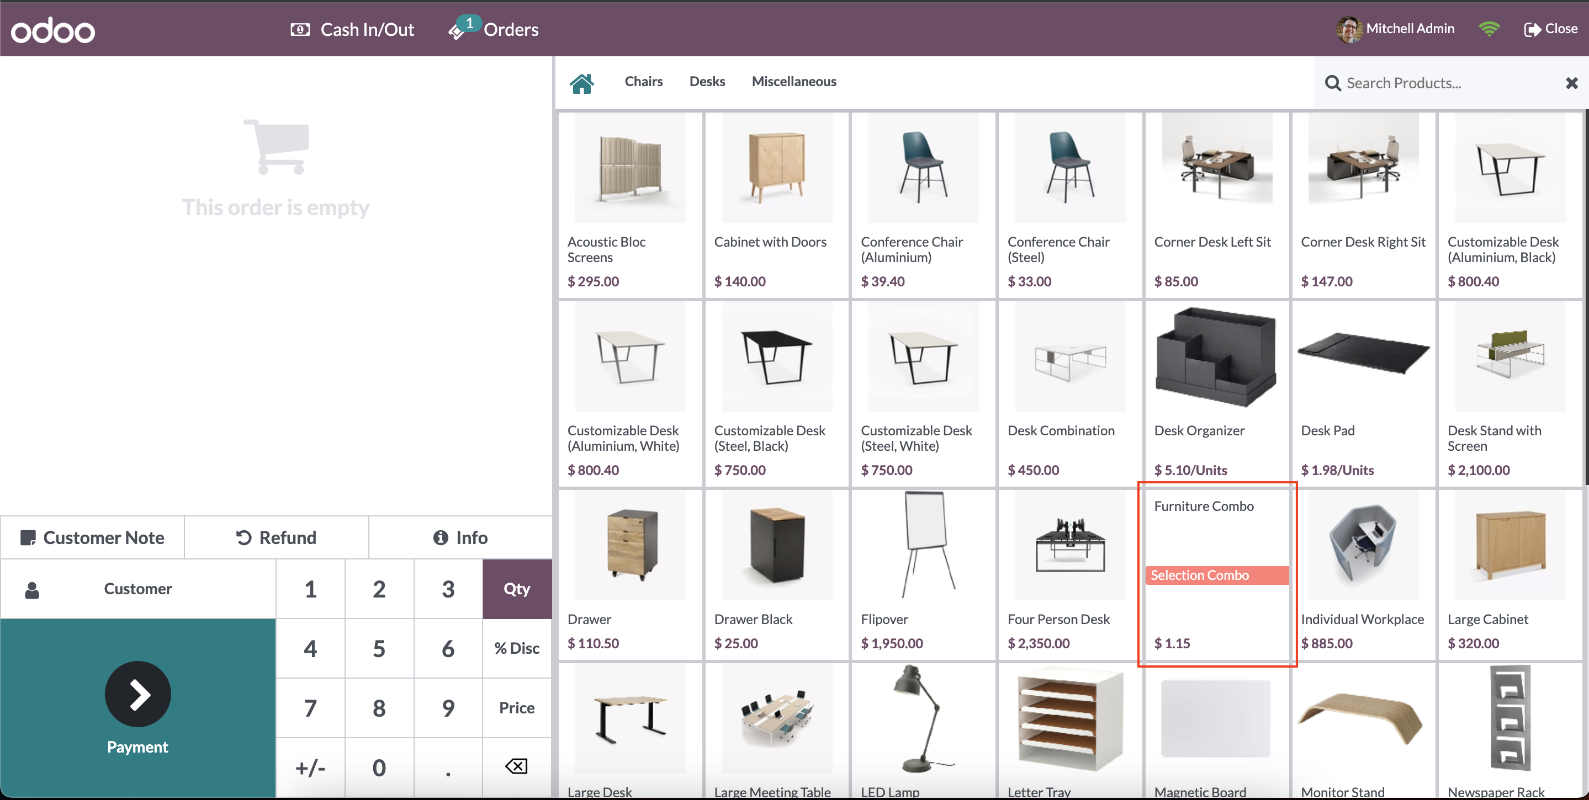1589x800 pixels.
Task: Toggle the Qty numpad mode
Action: click(516, 589)
